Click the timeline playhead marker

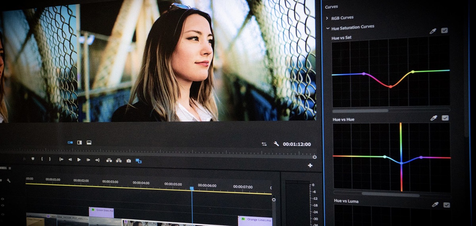[192, 188]
